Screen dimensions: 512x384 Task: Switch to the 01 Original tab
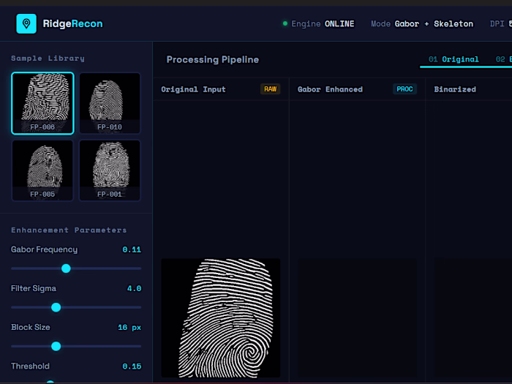pyautogui.click(x=453, y=59)
